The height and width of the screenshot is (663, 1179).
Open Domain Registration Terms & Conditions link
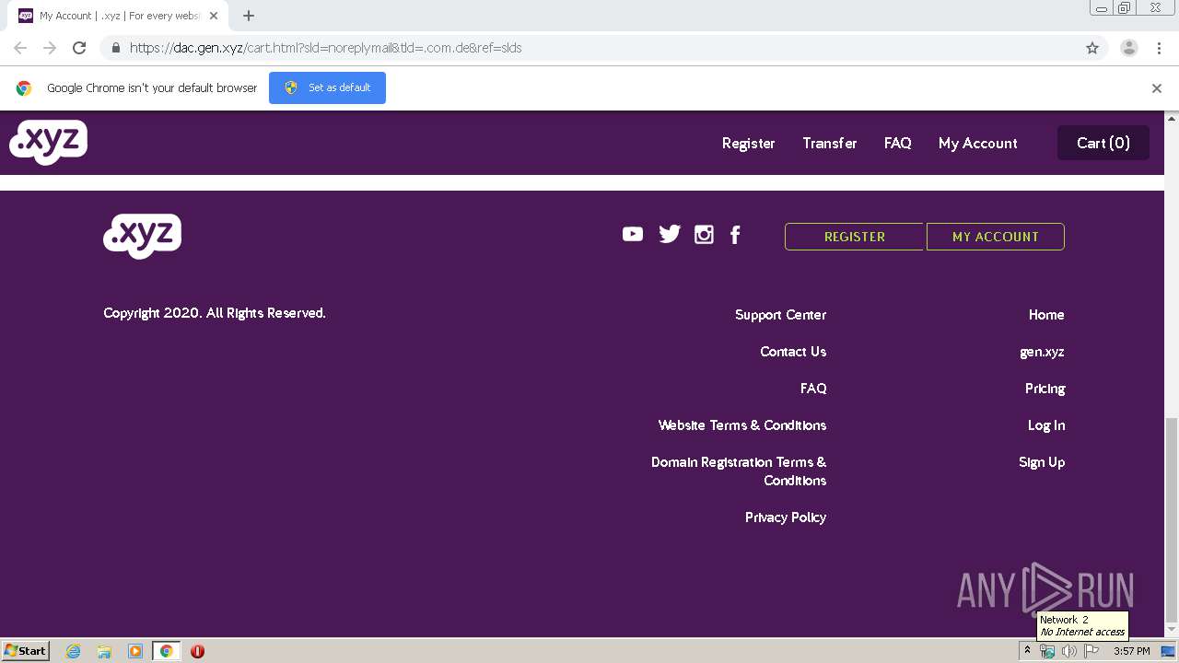coord(739,471)
